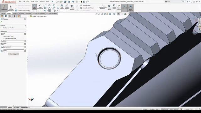Open the Trim Entities dropdown arrow
201x113 pixels.
click(62, 11)
